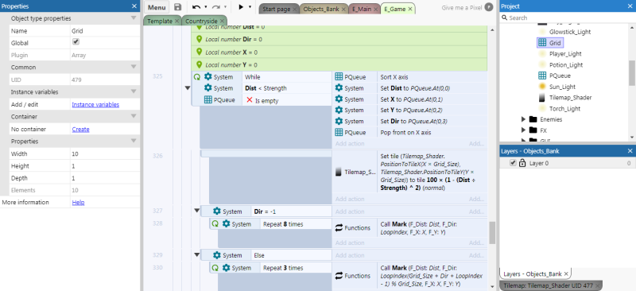
Task: Collapse the Properties section with Width
Action: [134, 142]
